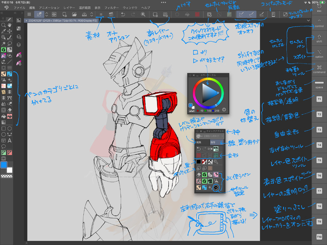Viewport: 327px width, 245px height.
Task: Select the Rectangle figure tool
Action: point(4,128)
